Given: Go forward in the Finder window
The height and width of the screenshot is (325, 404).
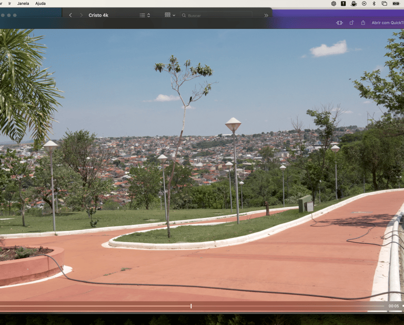Looking at the screenshot, I should pyautogui.click(x=82, y=15).
